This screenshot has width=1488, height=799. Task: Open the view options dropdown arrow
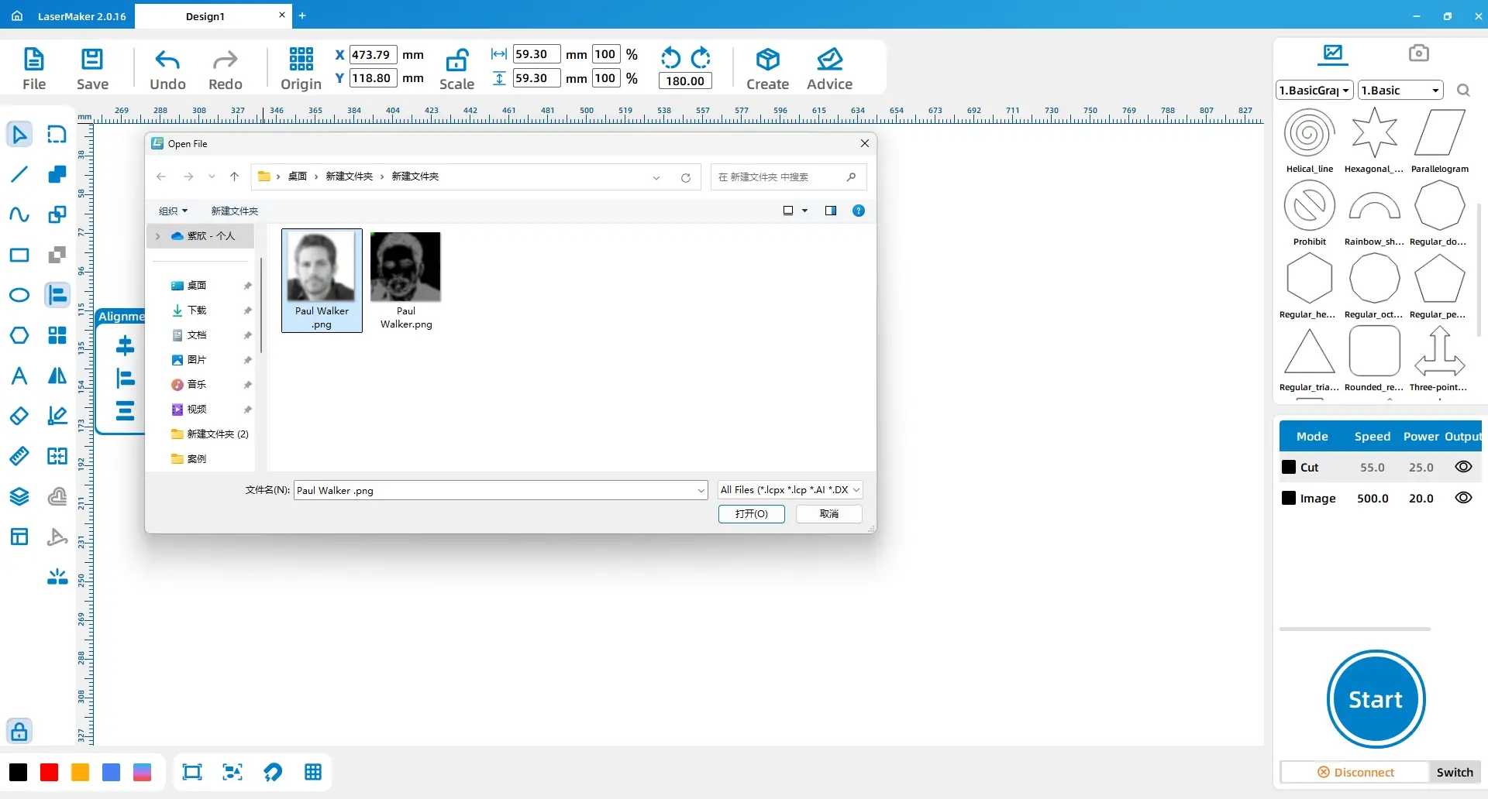tap(804, 211)
